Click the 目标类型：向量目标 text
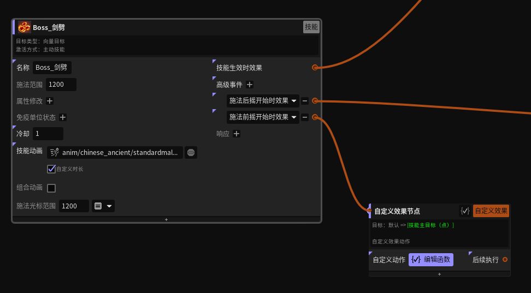 [x=40, y=41]
